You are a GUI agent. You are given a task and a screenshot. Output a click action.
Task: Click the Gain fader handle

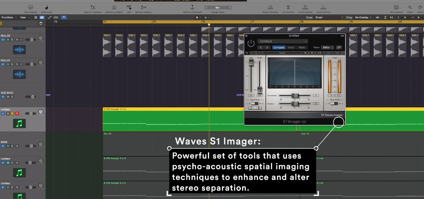(x=251, y=62)
